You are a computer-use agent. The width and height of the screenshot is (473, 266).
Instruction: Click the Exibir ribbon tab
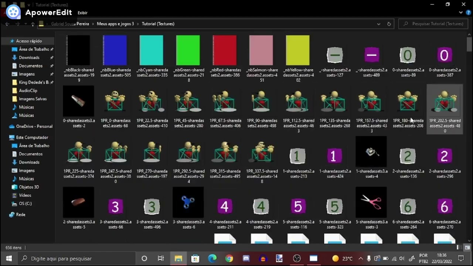[x=82, y=13]
